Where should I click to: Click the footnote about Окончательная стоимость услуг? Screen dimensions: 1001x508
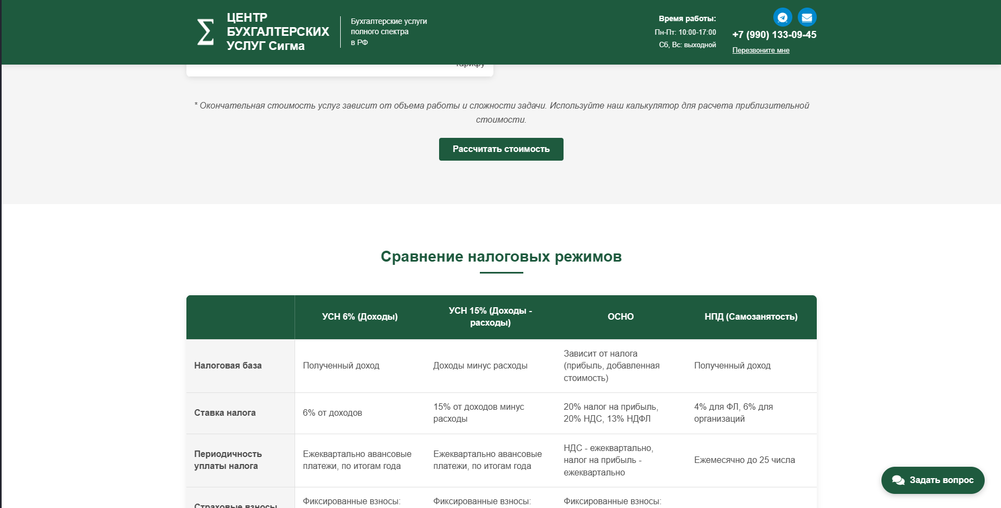[501, 112]
